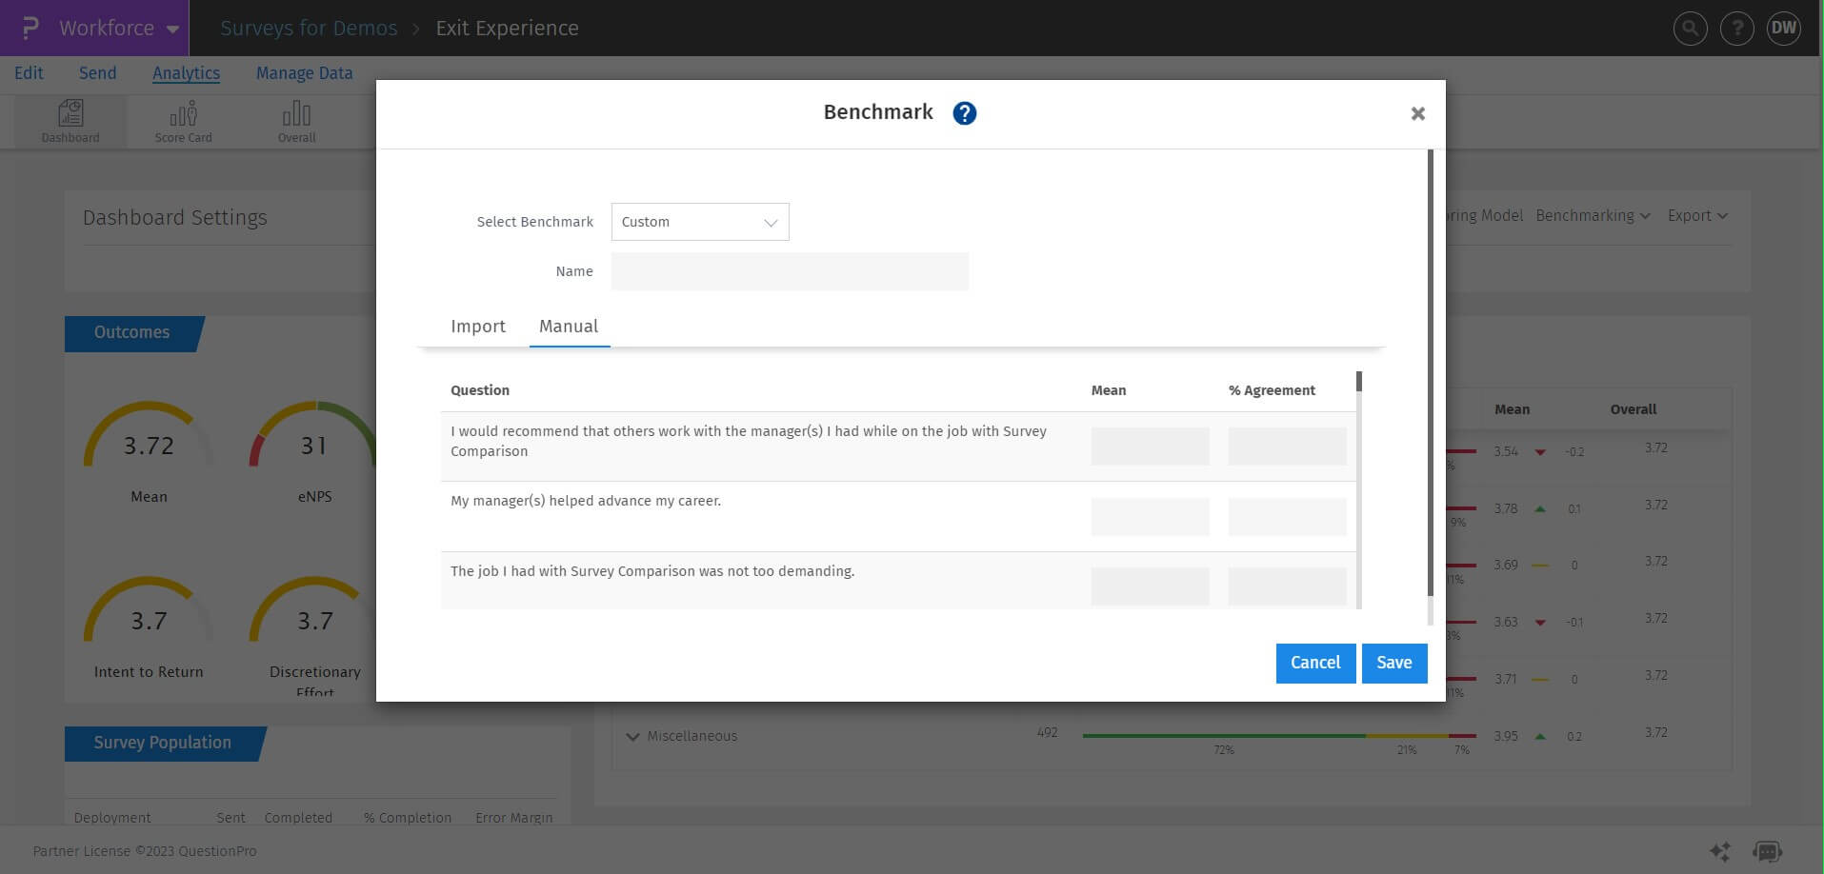Click the help question-mark icon in the header
Screen dimensions: 1824x874
1736,28
